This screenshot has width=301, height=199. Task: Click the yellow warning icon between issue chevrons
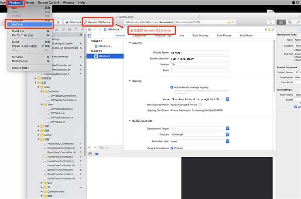(270, 30)
